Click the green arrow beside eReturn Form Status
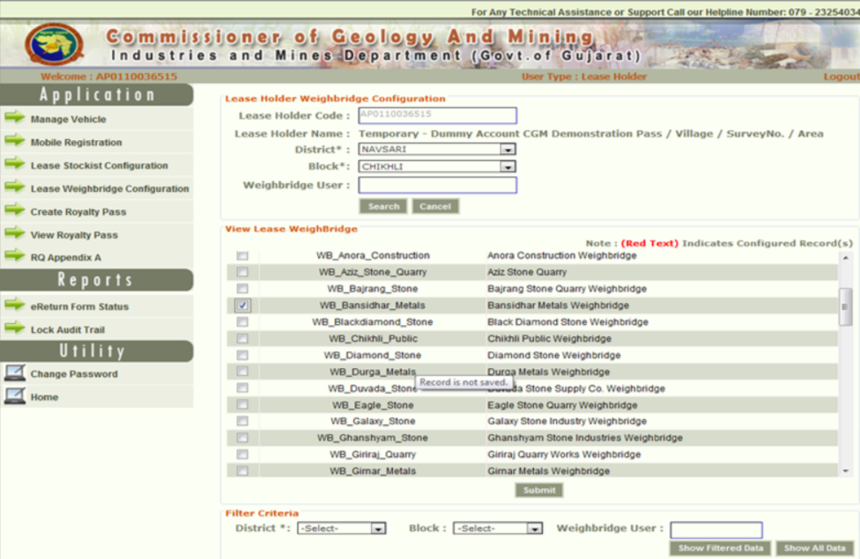The image size is (860, 559). click(x=15, y=305)
